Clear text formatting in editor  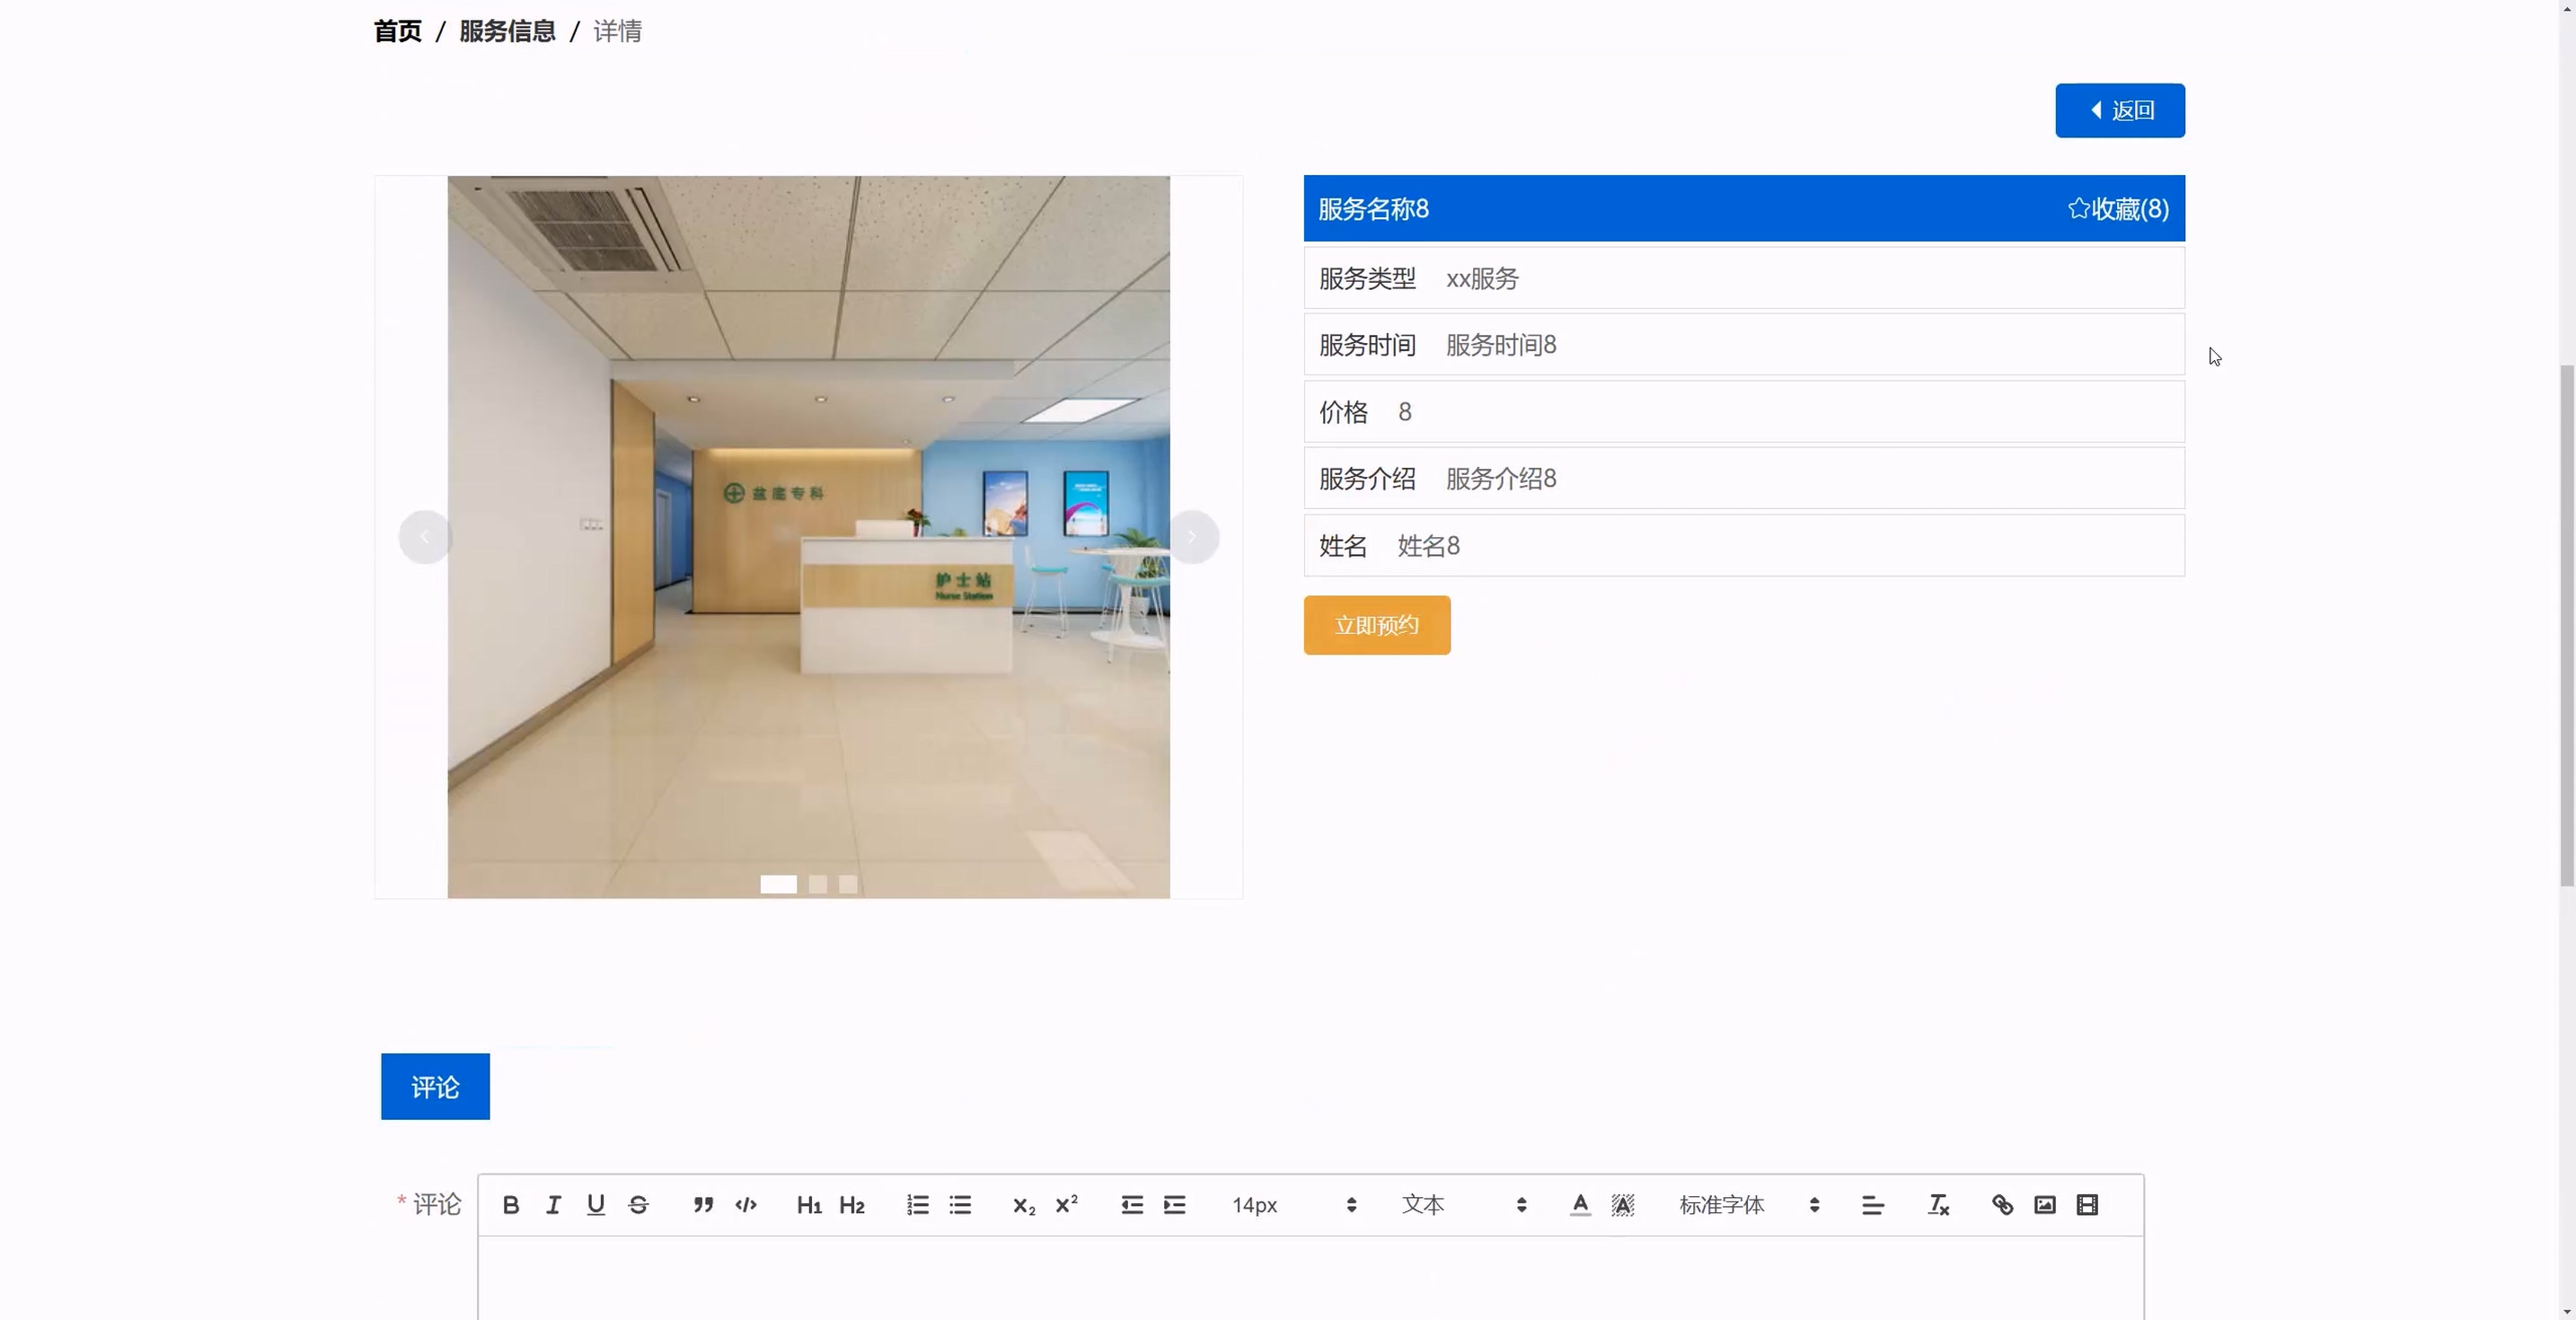tap(1938, 1205)
